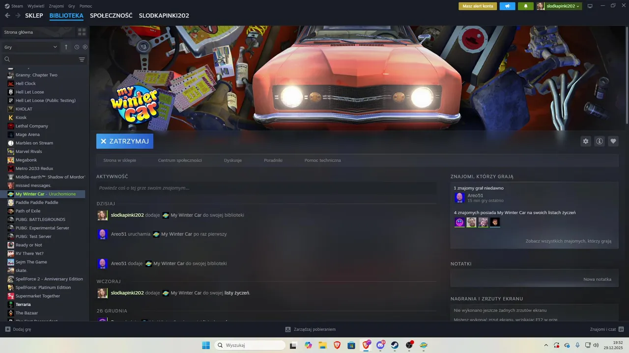Open Discord from taskbar
The width and height of the screenshot is (629, 353).
coord(380,345)
